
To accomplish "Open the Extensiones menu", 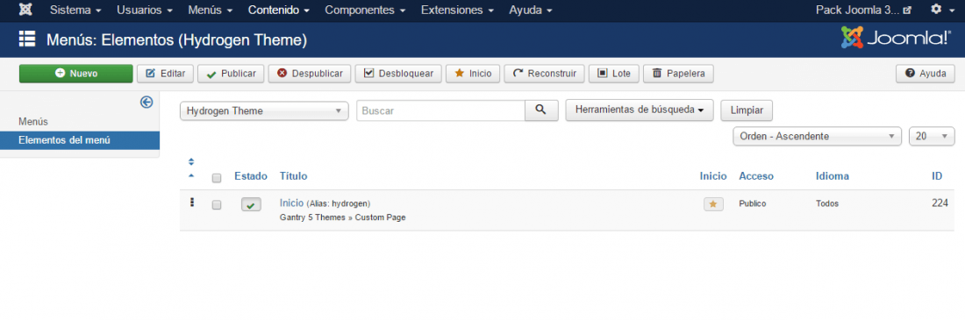I will [458, 10].
